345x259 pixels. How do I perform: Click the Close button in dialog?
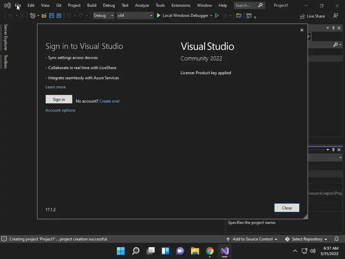[287, 208]
